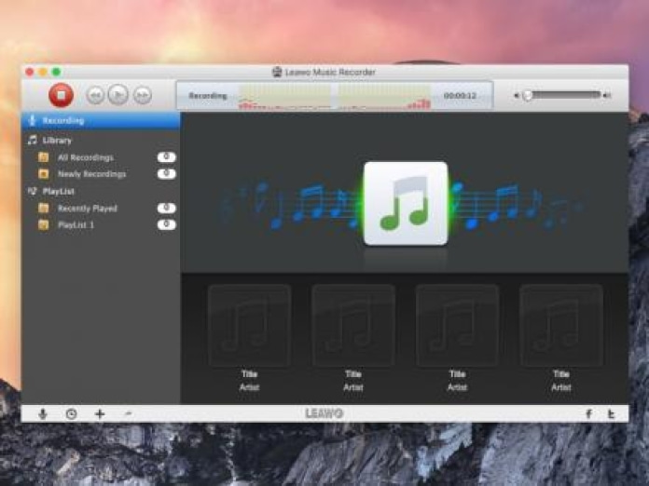Click the All Recordings count badge
Screen dimensions: 649x486
pos(166,157)
